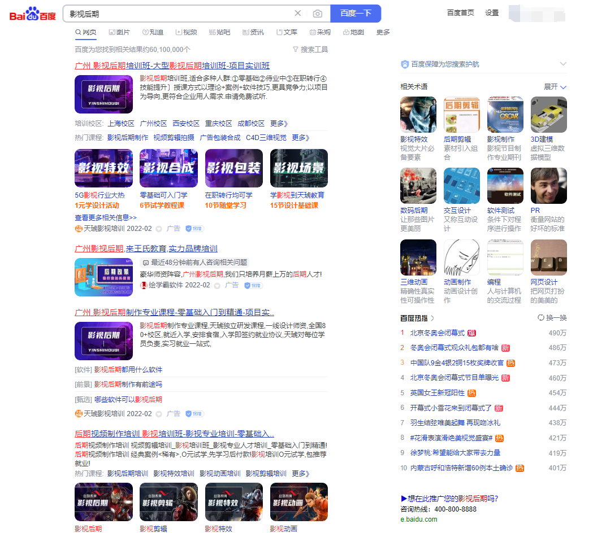Switch to the 视频 tab
Viewport: 606px width, 533px height.
tap(187, 32)
